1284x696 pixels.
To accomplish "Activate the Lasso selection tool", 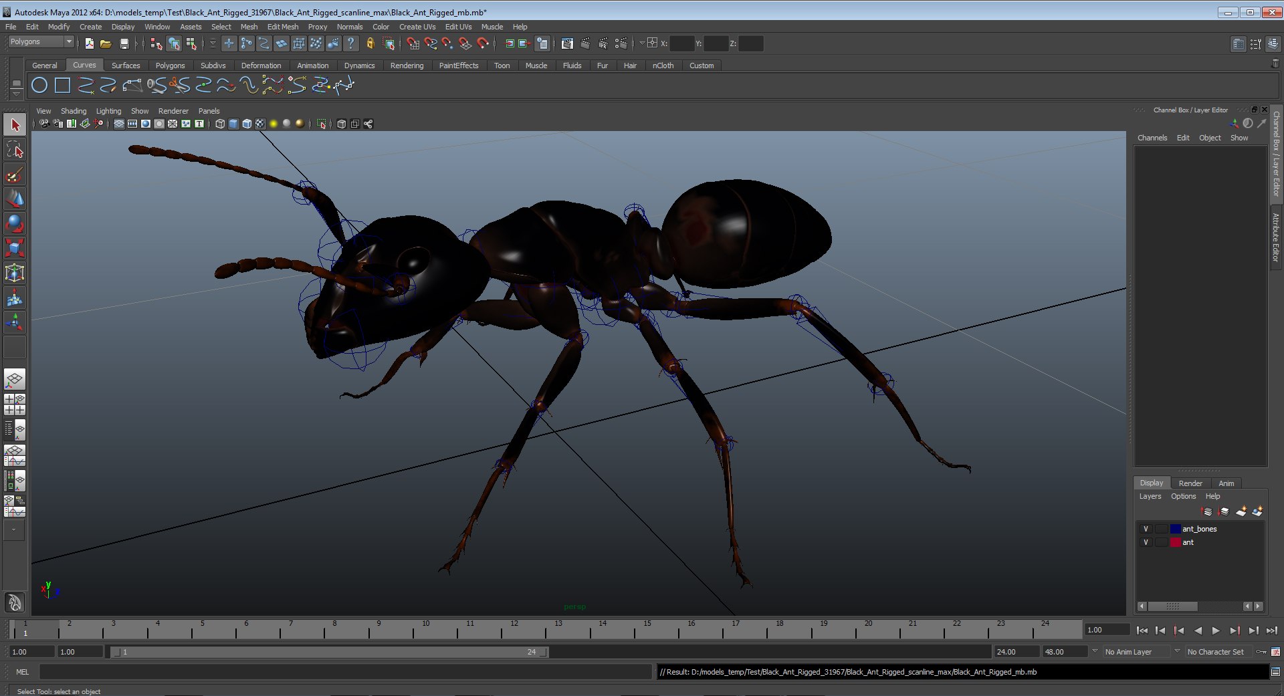I will coord(15,150).
